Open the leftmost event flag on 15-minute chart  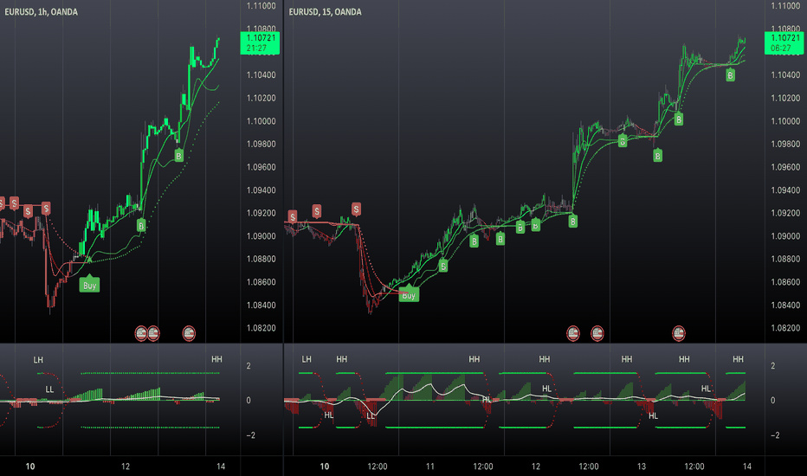tap(573, 333)
